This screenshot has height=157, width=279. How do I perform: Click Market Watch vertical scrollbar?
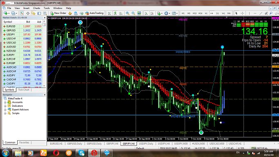[44, 54]
